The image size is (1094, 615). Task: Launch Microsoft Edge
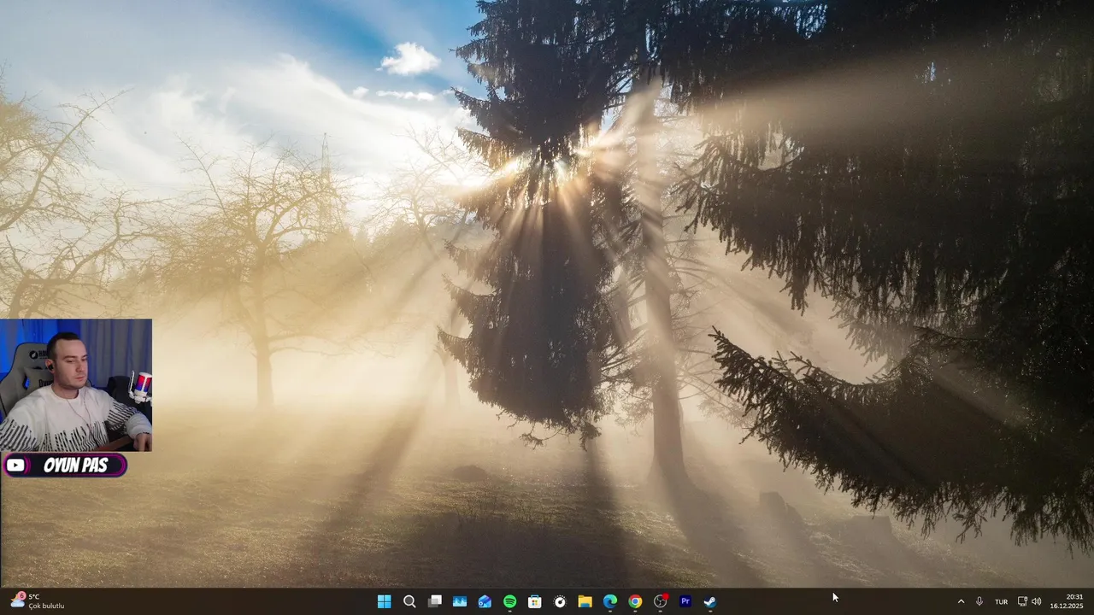point(609,601)
